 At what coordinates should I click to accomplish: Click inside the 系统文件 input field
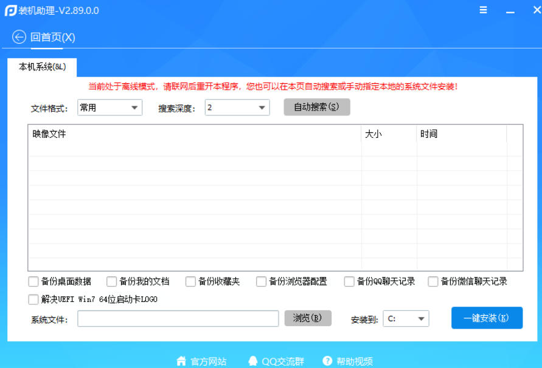point(178,318)
